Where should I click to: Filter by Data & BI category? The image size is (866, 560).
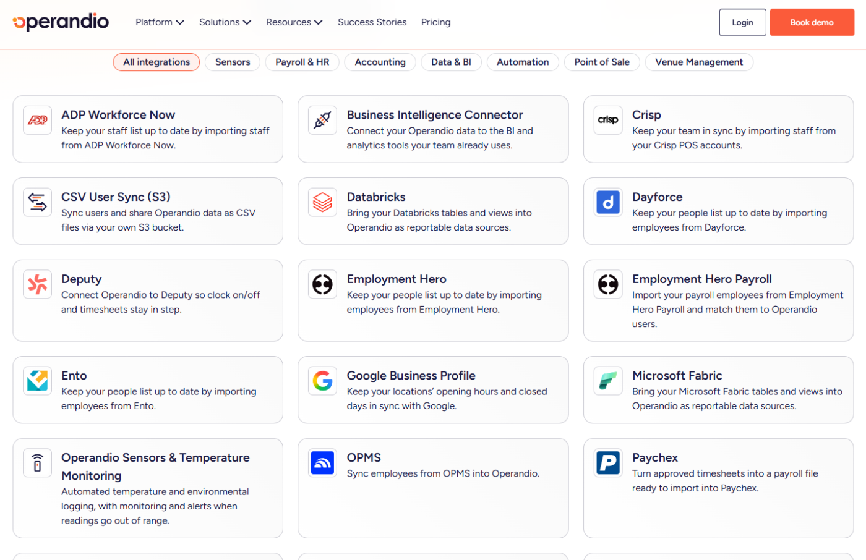[x=451, y=62]
